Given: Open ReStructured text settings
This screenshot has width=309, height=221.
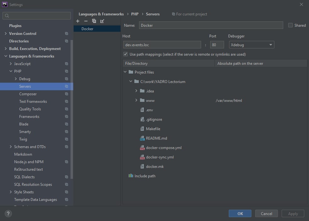Looking at the screenshot, I should (x=28, y=169).
